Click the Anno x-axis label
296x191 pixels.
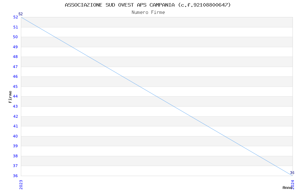(x=287, y=188)
